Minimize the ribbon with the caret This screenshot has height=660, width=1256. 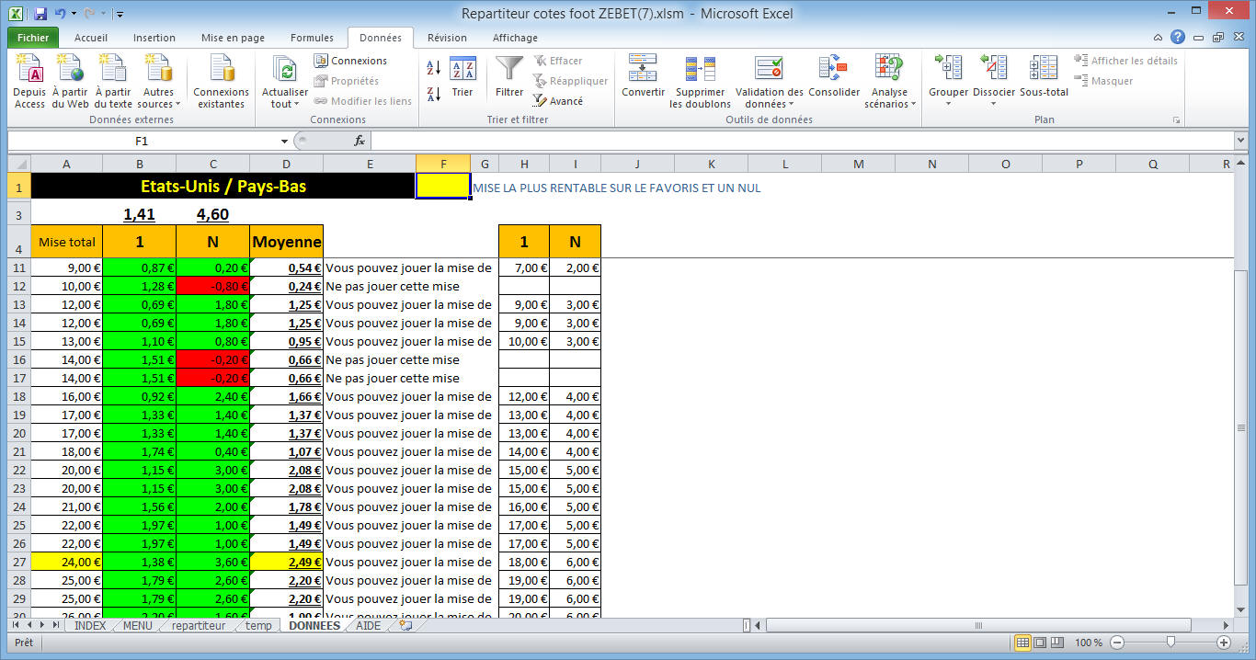[x=1158, y=38]
